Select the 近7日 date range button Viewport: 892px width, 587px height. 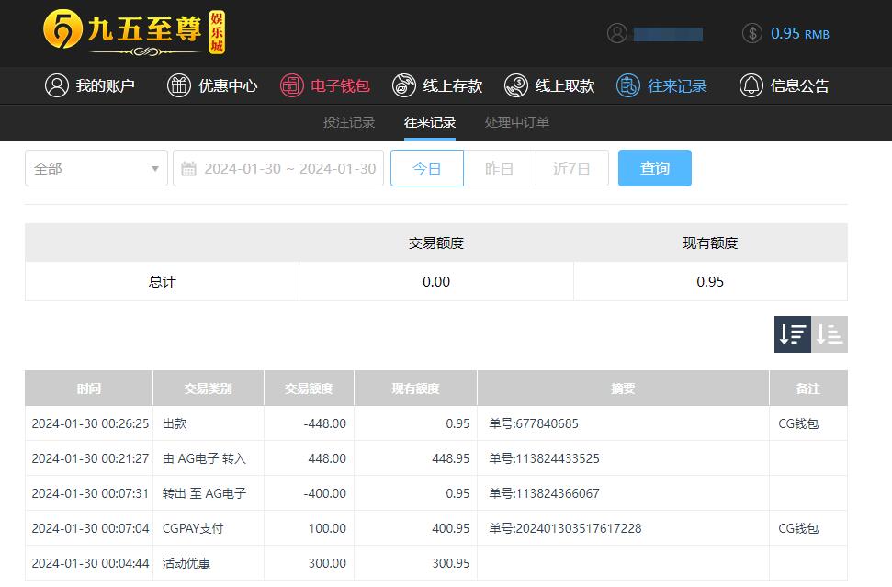[x=571, y=168]
